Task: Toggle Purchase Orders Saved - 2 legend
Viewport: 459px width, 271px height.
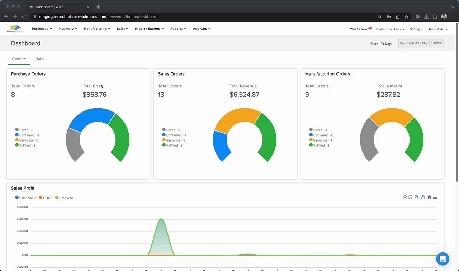Action: pos(24,130)
